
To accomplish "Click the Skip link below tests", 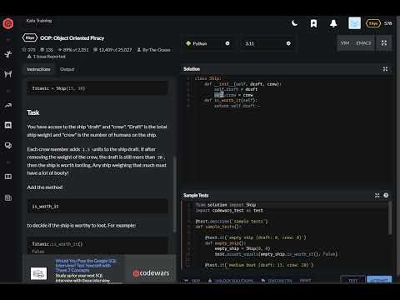I will pyautogui.click(x=192, y=280).
